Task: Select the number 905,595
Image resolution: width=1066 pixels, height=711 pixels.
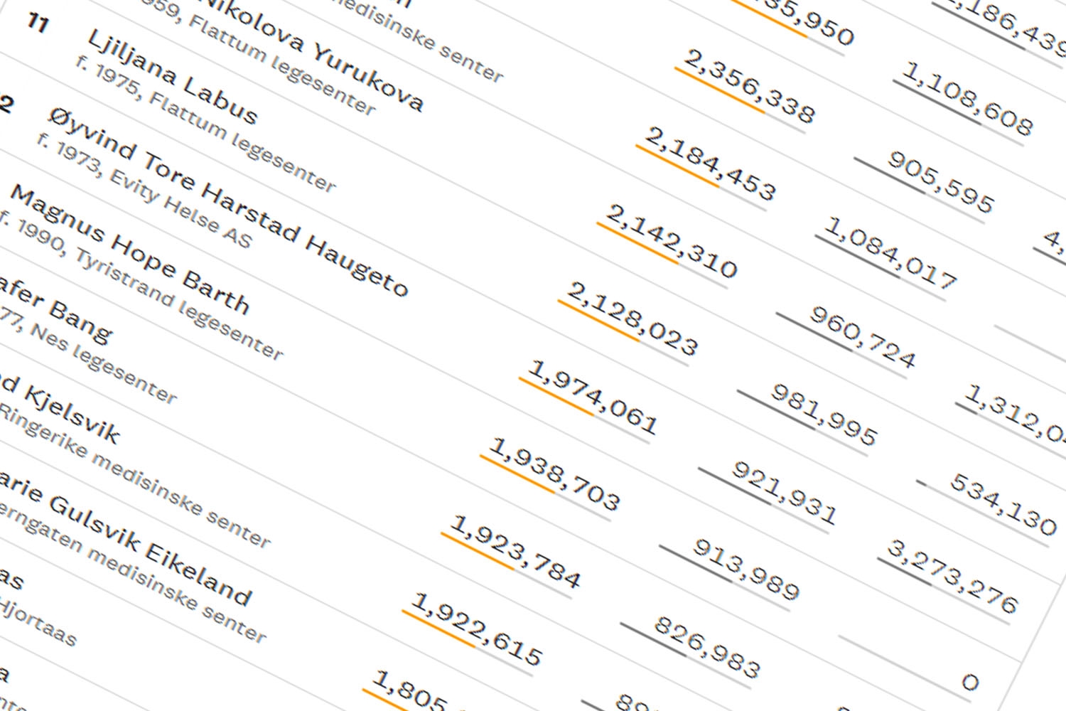Action: pos(940,181)
